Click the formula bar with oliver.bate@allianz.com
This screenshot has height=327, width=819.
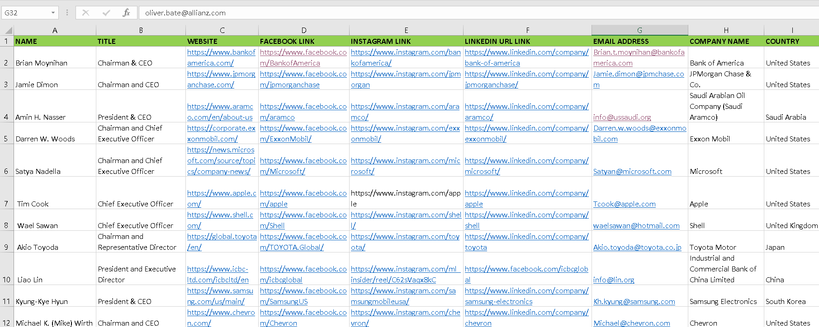click(x=478, y=13)
